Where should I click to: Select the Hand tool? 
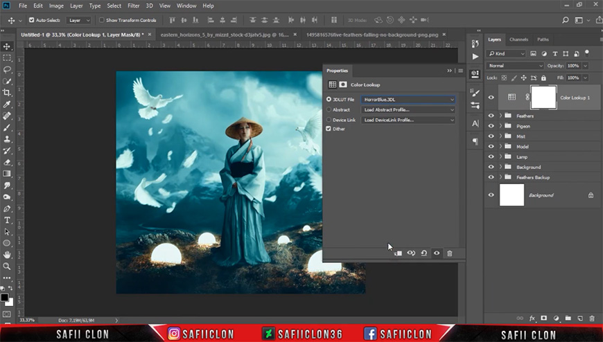(x=7, y=255)
